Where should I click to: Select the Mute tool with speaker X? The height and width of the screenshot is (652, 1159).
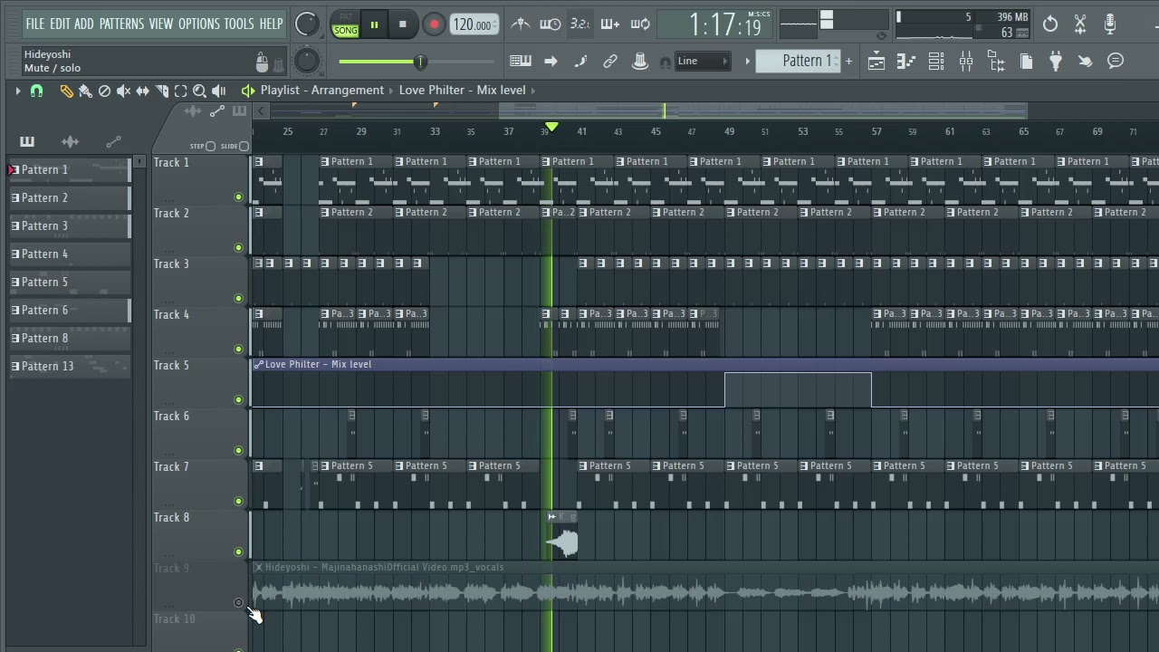123,91
